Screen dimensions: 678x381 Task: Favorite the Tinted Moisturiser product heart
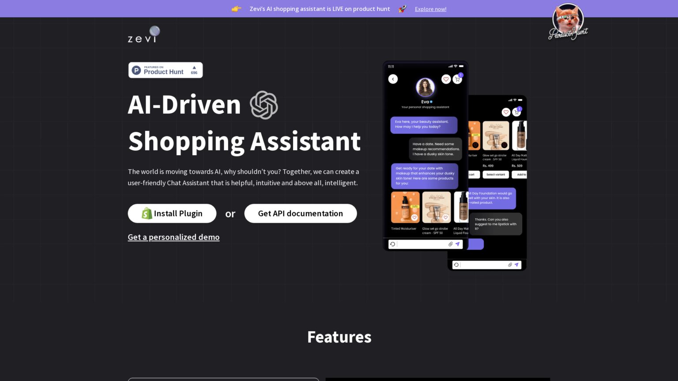click(414, 217)
